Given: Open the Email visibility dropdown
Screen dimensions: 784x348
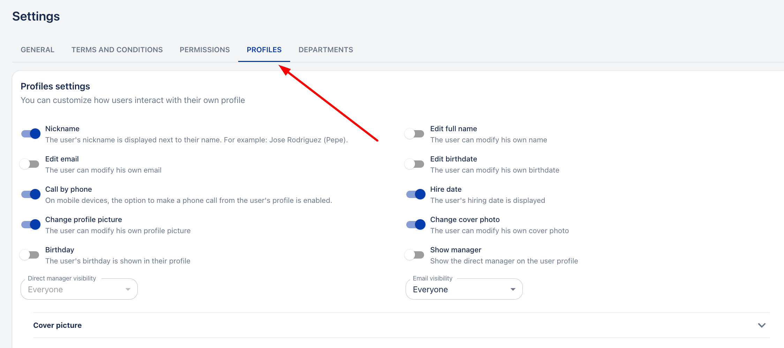Looking at the screenshot, I should pyautogui.click(x=464, y=289).
